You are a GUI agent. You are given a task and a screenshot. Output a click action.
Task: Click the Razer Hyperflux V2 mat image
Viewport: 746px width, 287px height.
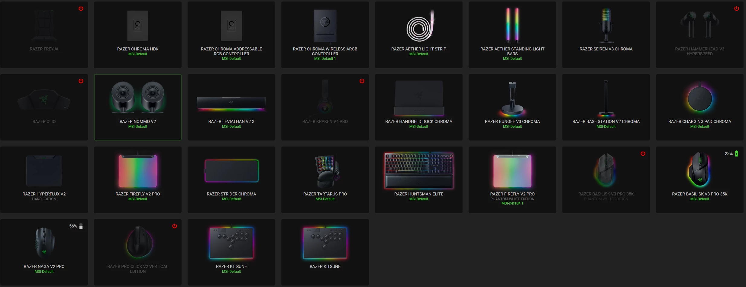(44, 171)
